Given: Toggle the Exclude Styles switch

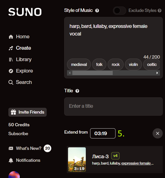Looking at the screenshot, I should (119, 11).
